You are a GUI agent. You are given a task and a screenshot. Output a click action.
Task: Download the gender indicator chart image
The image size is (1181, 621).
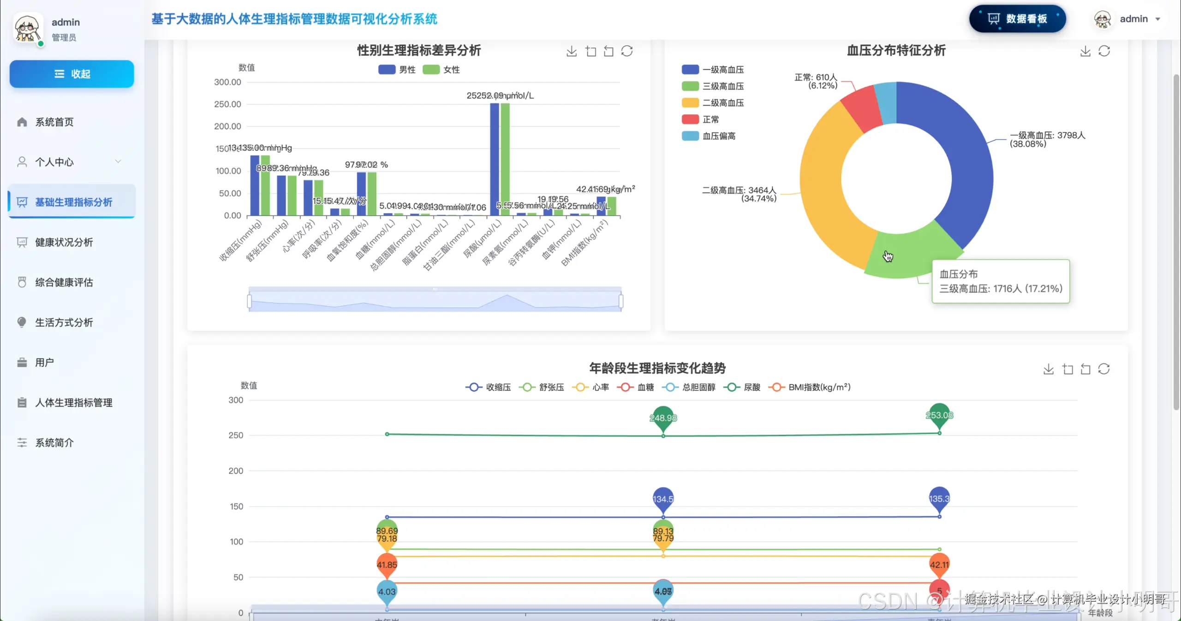[x=572, y=51]
